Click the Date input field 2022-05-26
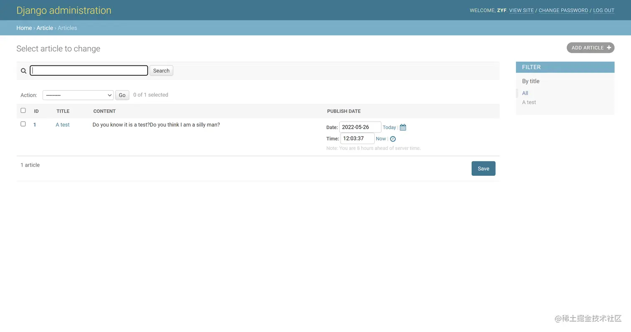Screen dimensions: 631x332 click(x=360, y=127)
